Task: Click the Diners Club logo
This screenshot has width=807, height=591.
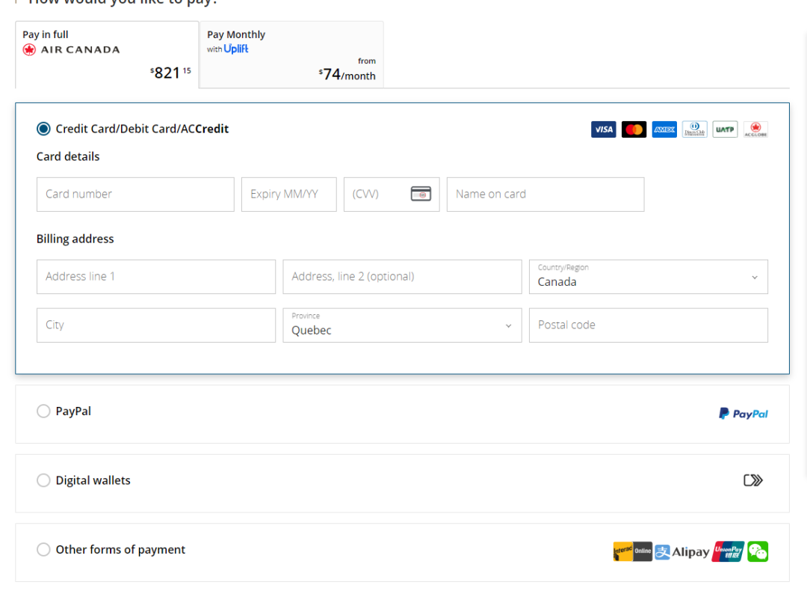Action: [x=694, y=129]
